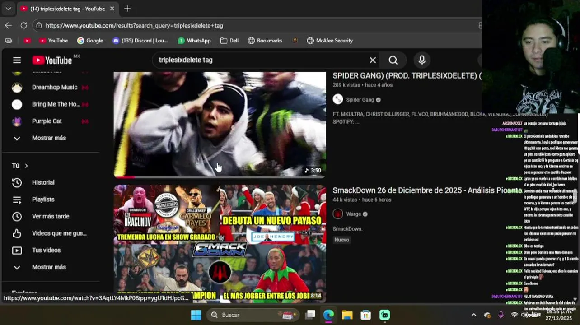Open the Discord bookmark
Screen dimensions: 580x325
pos(140,41)
